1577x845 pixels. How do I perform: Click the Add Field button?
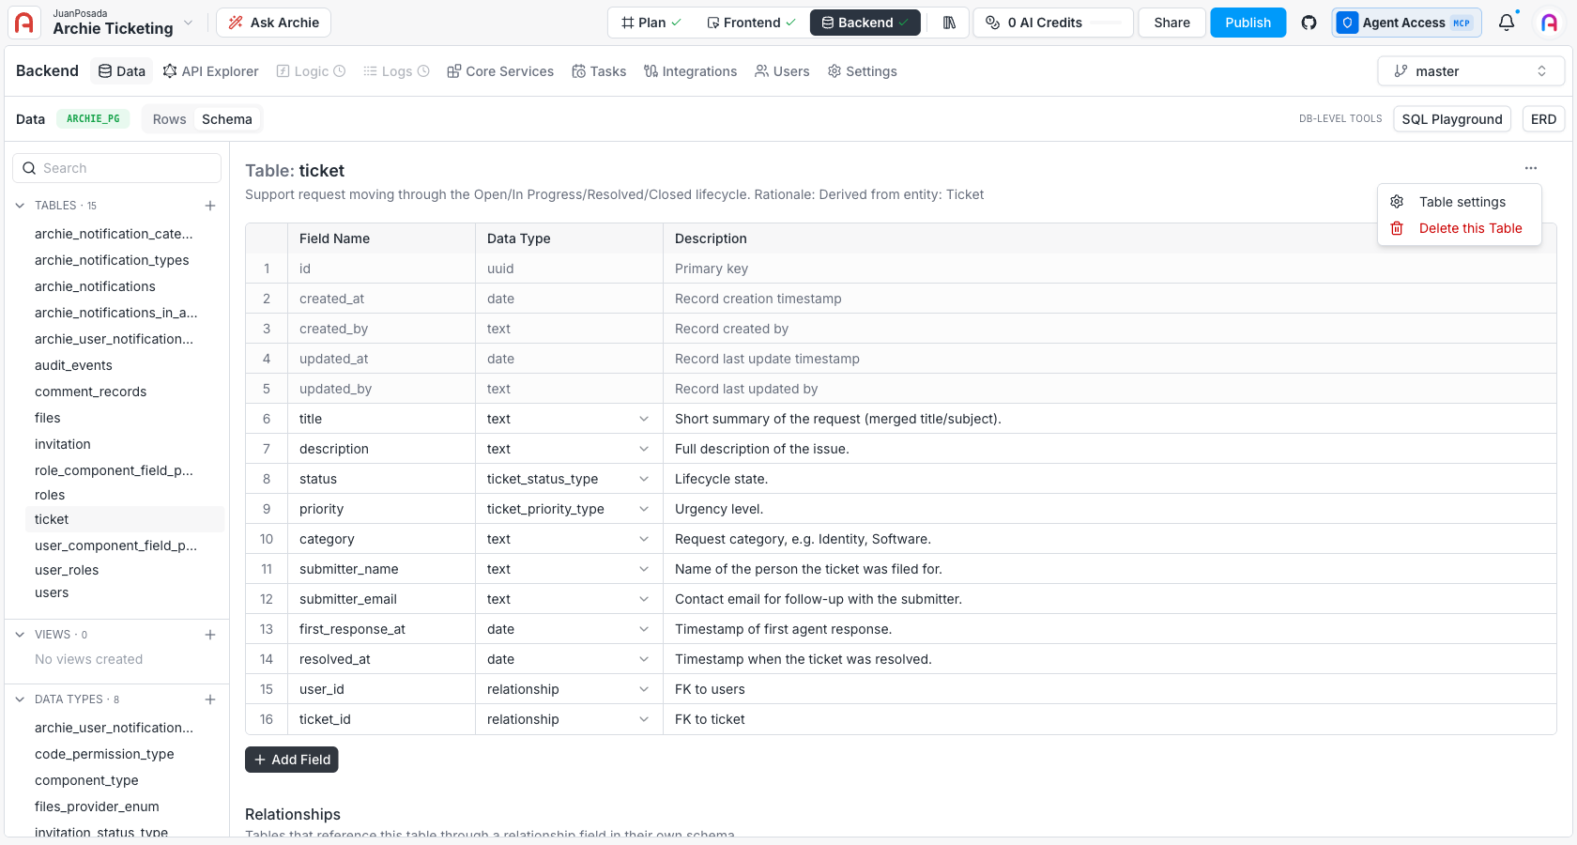click(292, 760)
